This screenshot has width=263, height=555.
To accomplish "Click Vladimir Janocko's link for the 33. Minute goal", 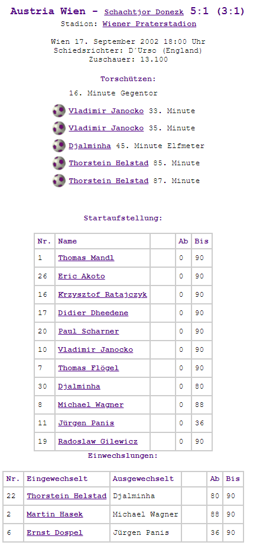I will pyautogui.click(x=106, y=111).
